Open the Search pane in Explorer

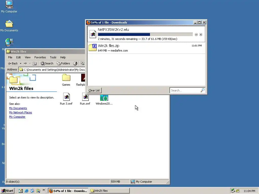tap(47, 63)
